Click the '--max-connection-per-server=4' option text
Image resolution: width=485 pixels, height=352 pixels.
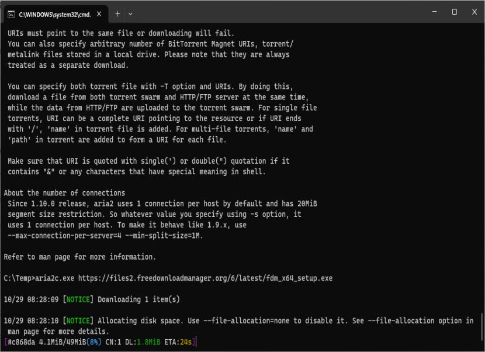tap(64, 236)
